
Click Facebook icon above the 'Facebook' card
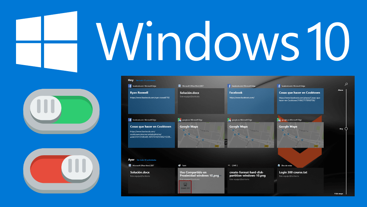[x=229, y=86]
